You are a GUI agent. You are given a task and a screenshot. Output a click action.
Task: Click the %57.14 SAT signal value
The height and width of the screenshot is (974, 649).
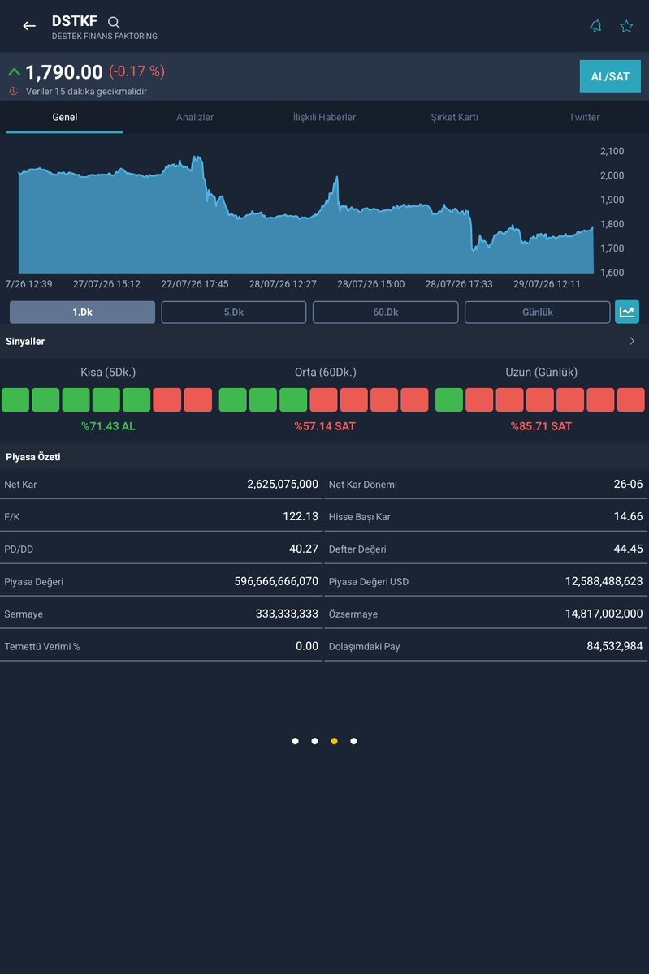click(325, 426)
